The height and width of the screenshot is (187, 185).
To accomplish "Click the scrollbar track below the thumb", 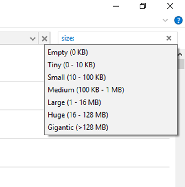I will tap(181, 130).
